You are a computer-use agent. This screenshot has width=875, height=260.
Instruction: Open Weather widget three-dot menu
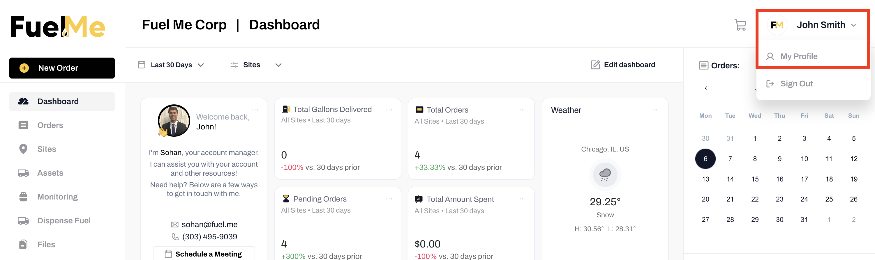point(656,110)
